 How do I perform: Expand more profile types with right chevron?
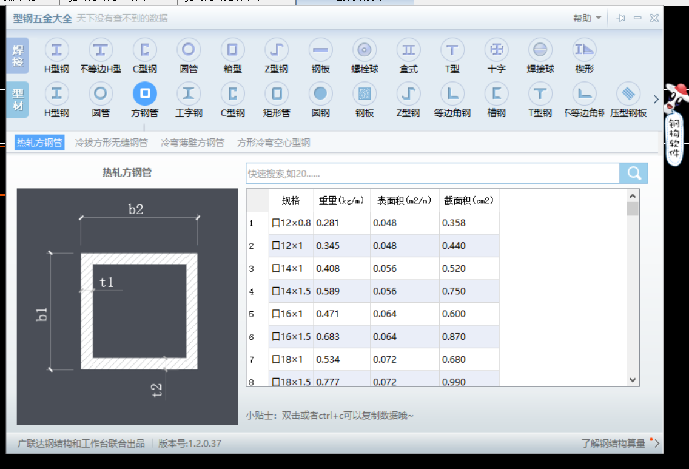click(656, 100)
